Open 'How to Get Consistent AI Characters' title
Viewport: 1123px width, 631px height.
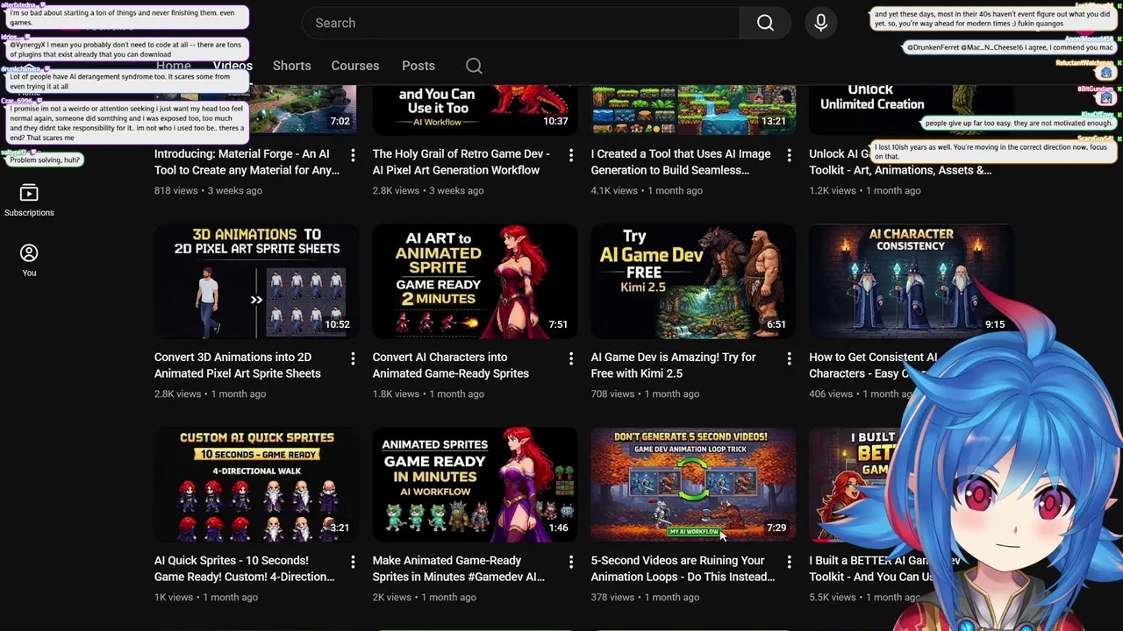[873, 365]
